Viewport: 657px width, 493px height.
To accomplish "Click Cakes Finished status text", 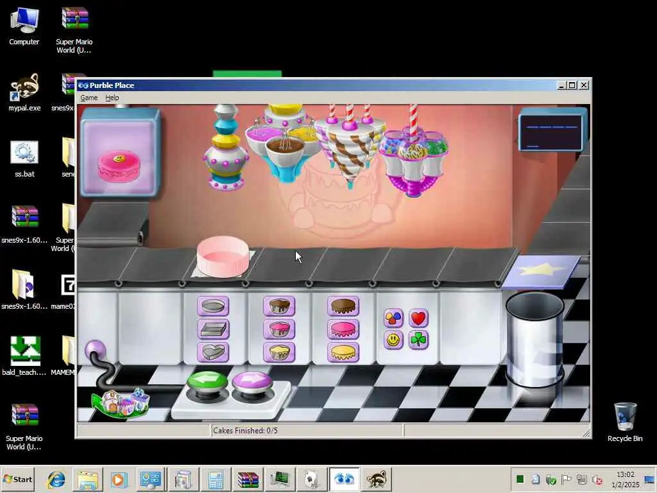I will 245,431.
